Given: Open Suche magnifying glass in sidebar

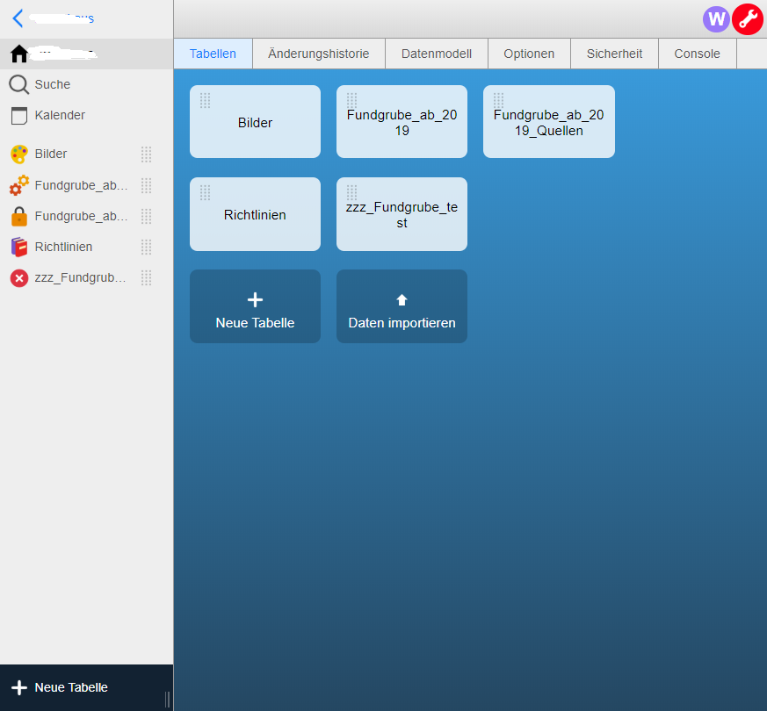Looking at the screenshot, I should (x=19, y=84).
